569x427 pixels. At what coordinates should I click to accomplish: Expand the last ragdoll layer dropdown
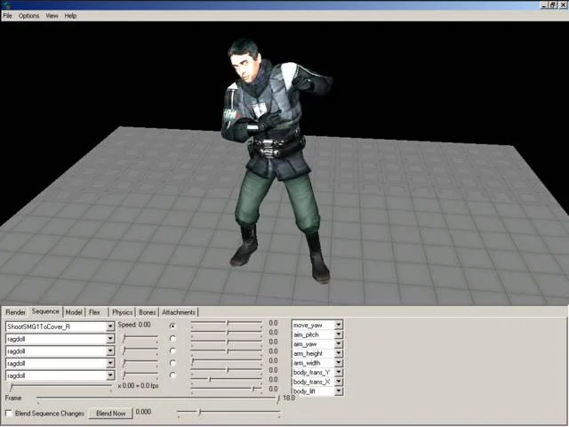(110, 375)
